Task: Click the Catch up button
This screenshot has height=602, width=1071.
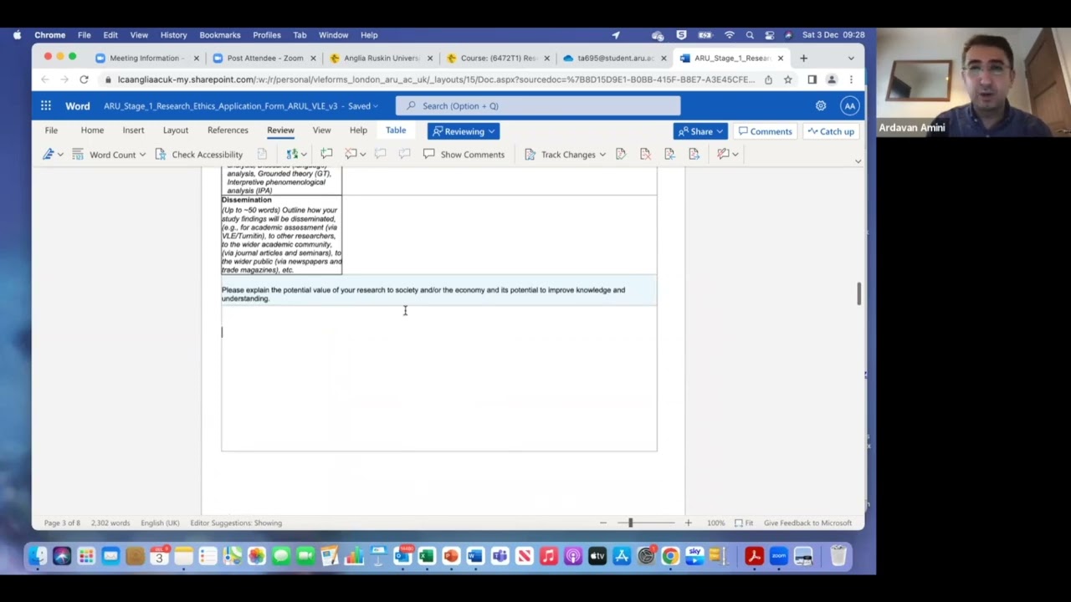Action: click(x=831, y=131)
